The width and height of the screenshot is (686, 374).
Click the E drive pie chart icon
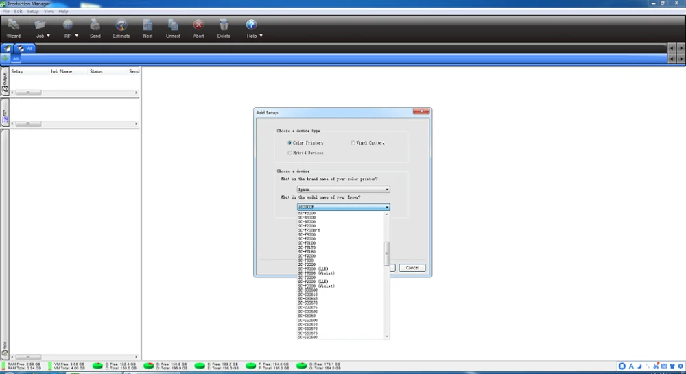(200, 366)
